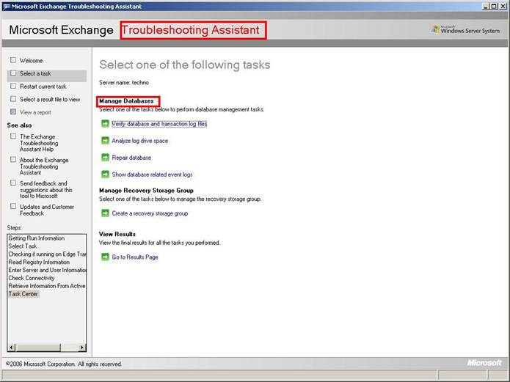Choose Restart current task in sidebar
This screenshot has width=510, height=382.
(43, 87)
